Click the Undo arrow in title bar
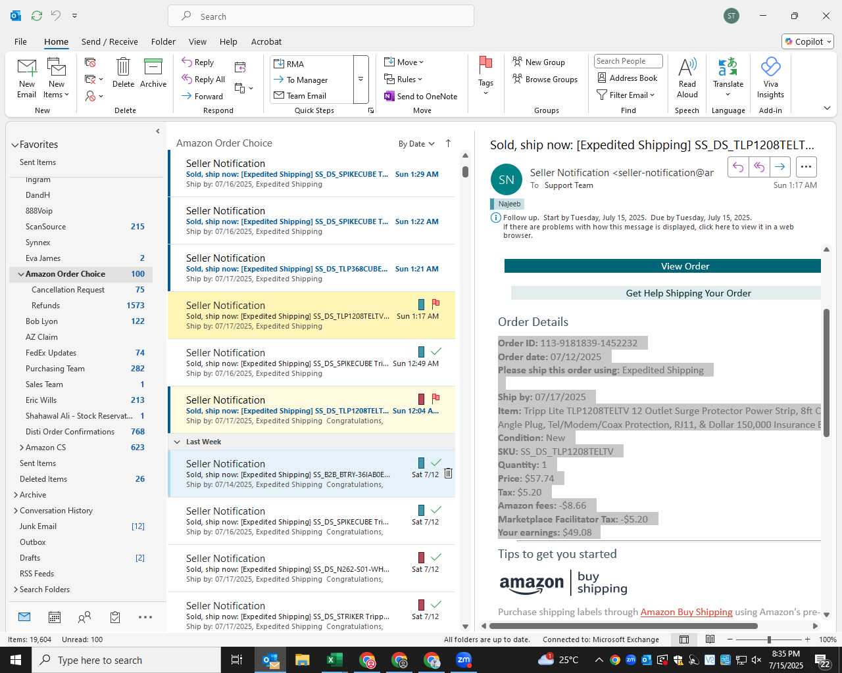842x673 pixels. click(x=56, y=15)
